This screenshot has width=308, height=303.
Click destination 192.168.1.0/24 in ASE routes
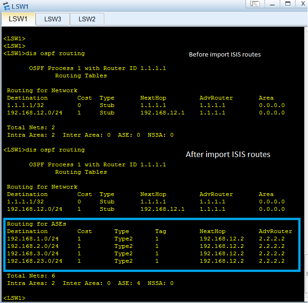(33, 239)
